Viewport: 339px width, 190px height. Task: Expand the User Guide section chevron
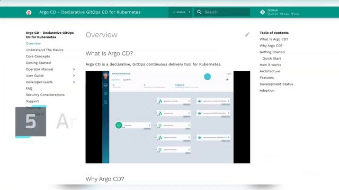(x=74, y=75)
